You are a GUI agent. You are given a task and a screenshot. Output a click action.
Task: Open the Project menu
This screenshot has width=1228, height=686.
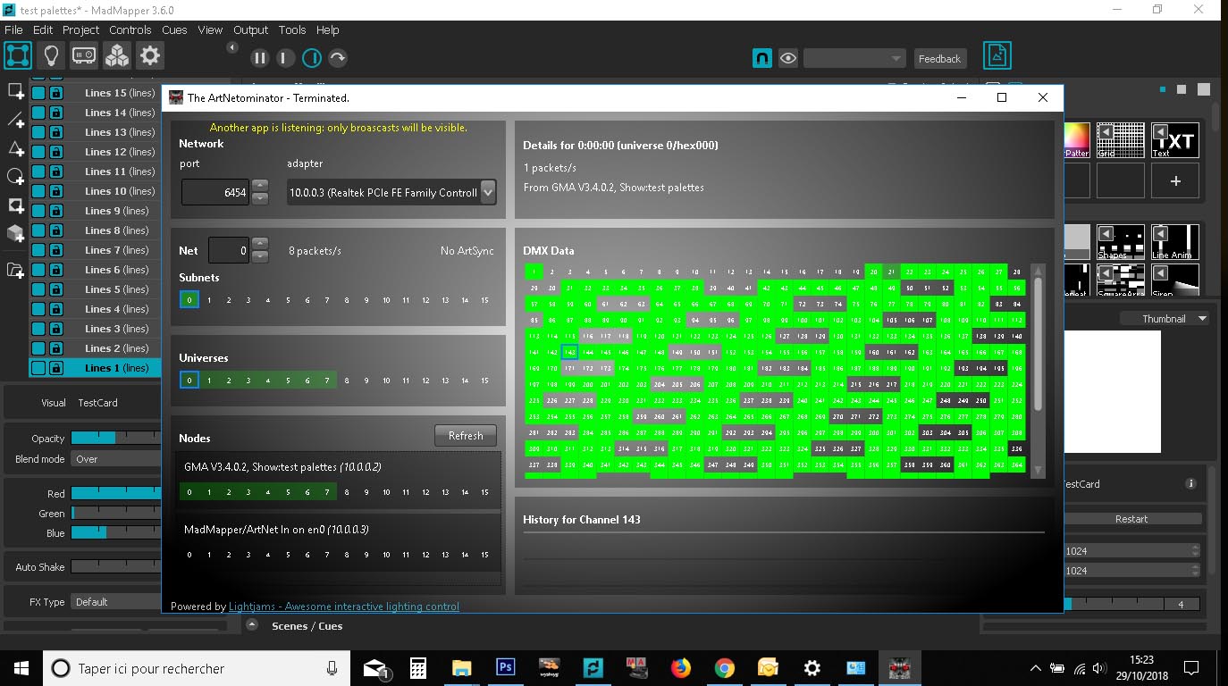click(80, 29)
